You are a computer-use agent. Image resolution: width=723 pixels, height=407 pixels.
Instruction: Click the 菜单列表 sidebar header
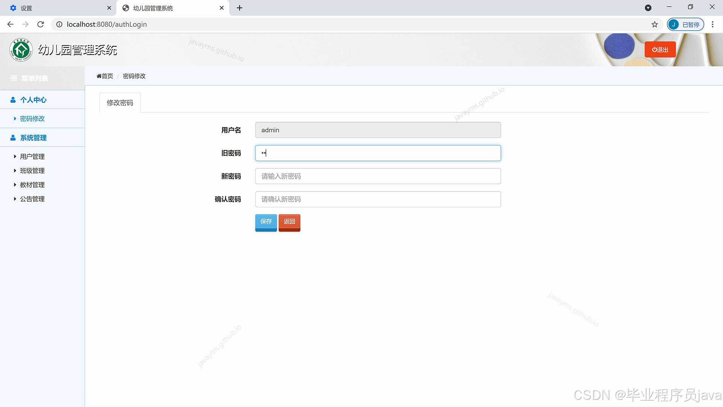point(42,78)
